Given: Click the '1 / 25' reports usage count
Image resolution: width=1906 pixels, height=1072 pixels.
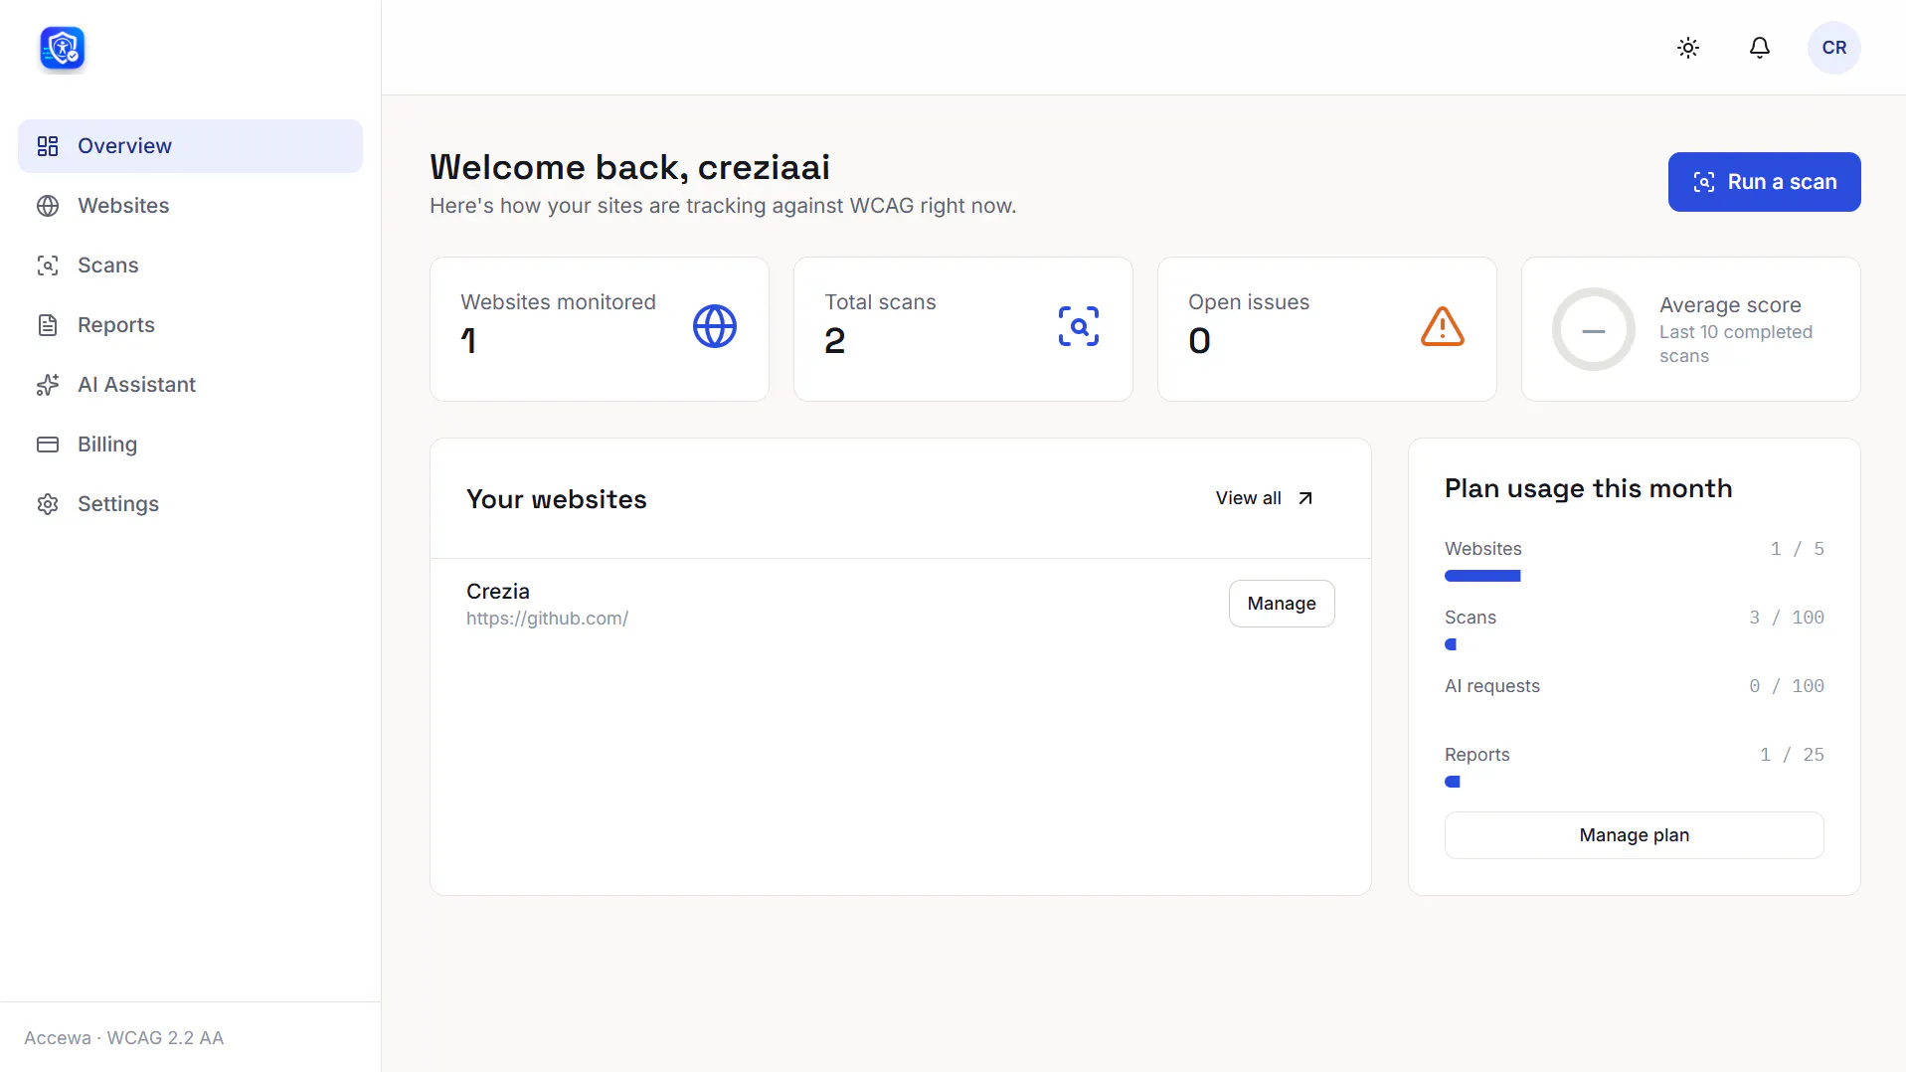Looking at the screenshot, I should 1792,755.
